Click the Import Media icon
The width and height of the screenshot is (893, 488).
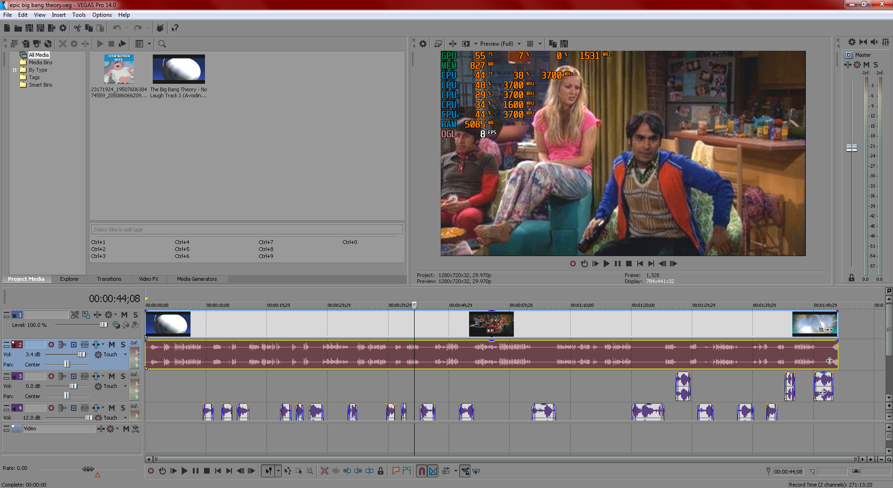point(26,44)
